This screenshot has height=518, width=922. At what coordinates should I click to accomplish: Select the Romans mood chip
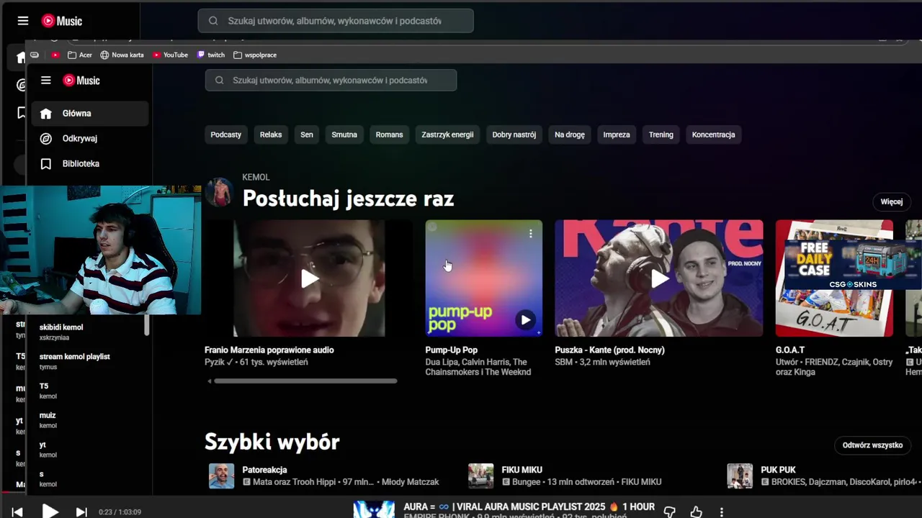tap(389, 135)
